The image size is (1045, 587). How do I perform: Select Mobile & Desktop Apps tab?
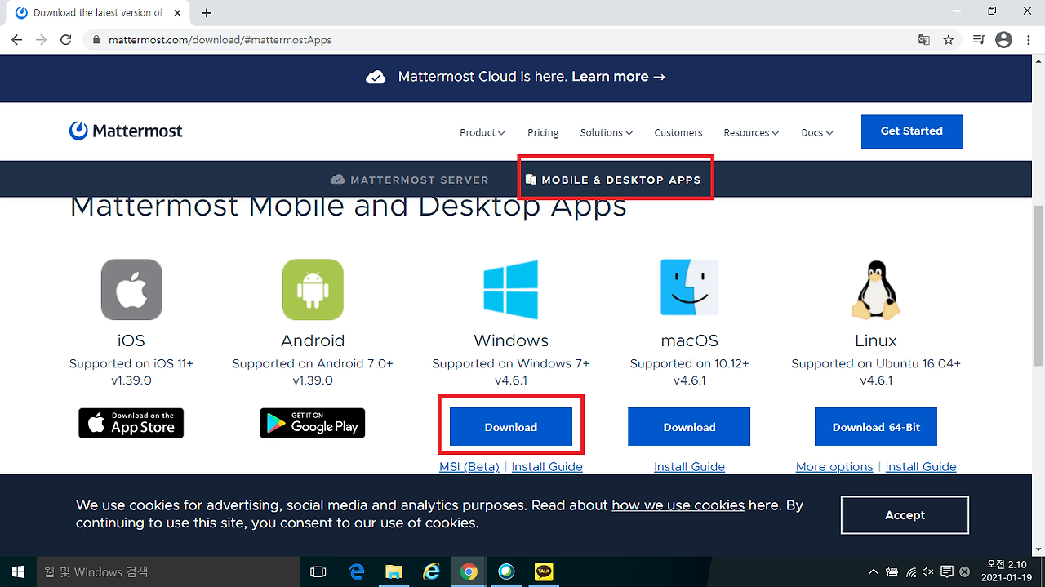click(613, 180)
